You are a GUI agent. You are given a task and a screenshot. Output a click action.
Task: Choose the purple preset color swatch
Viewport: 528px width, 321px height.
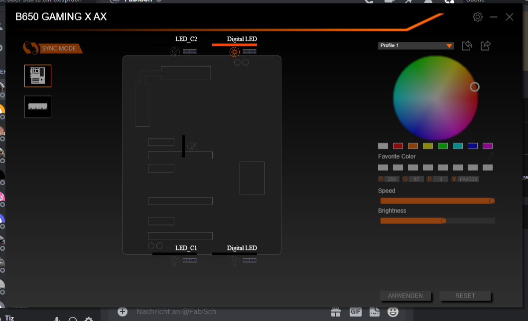tap(488, 146)
